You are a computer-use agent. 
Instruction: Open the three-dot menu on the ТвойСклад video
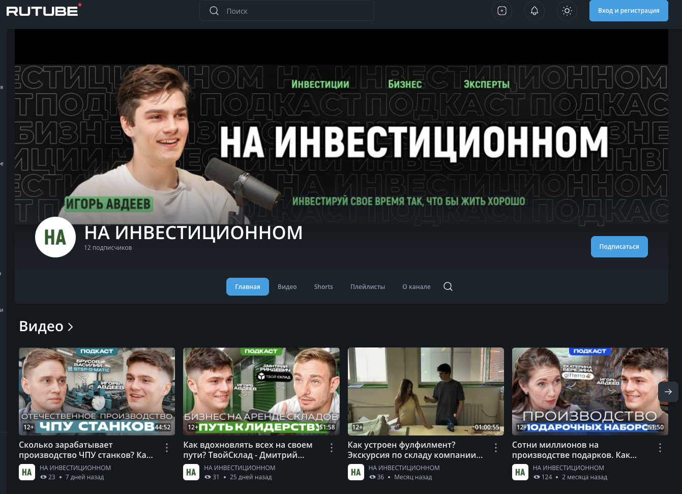[x=331, y=447]
